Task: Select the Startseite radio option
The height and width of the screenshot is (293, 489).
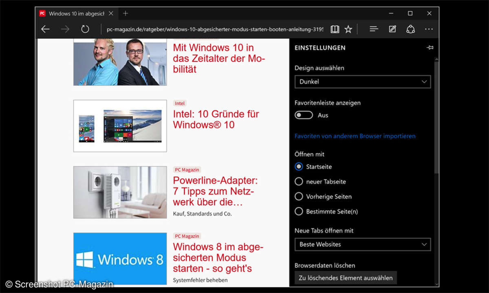Action: pyautogui.click(x=299, y=167)
